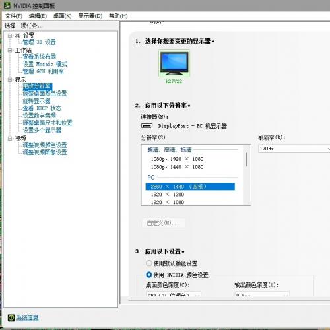
Task: Select 使用默认颜色设置 radio button
Action: point(149,263)
